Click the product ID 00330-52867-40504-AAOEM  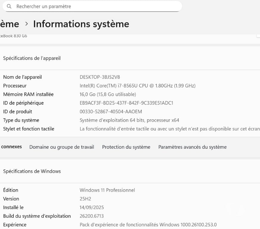111,112
